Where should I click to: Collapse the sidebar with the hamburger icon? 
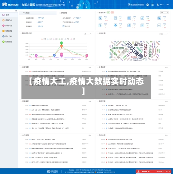click(x=16, y=11)
